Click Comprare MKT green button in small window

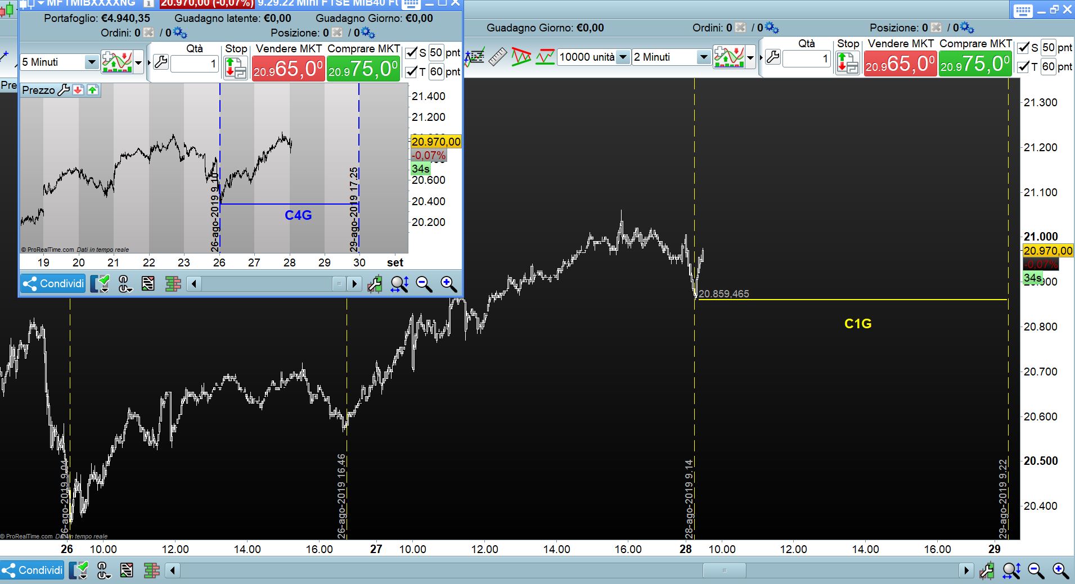(363, 69)
